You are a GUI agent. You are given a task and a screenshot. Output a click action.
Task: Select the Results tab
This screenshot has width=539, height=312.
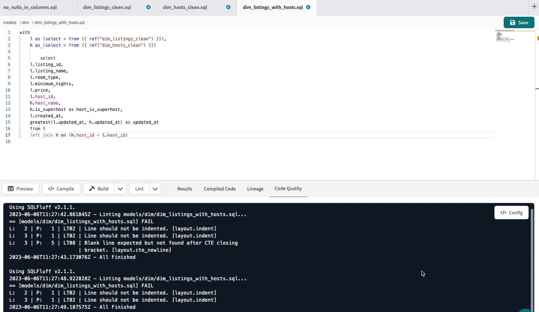185,189
